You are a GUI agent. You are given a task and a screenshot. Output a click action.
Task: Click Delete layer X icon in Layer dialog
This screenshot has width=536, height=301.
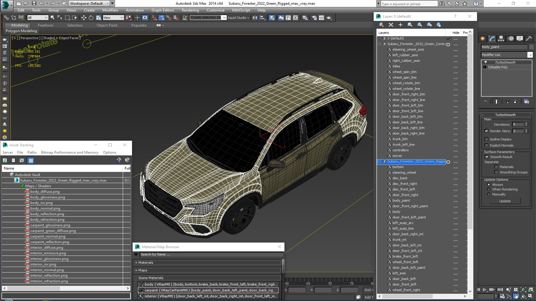391,25
